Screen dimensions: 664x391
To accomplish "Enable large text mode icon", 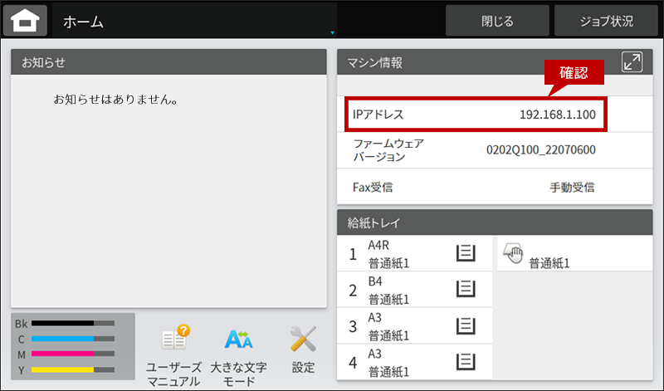I will click(x=239, y=340).
